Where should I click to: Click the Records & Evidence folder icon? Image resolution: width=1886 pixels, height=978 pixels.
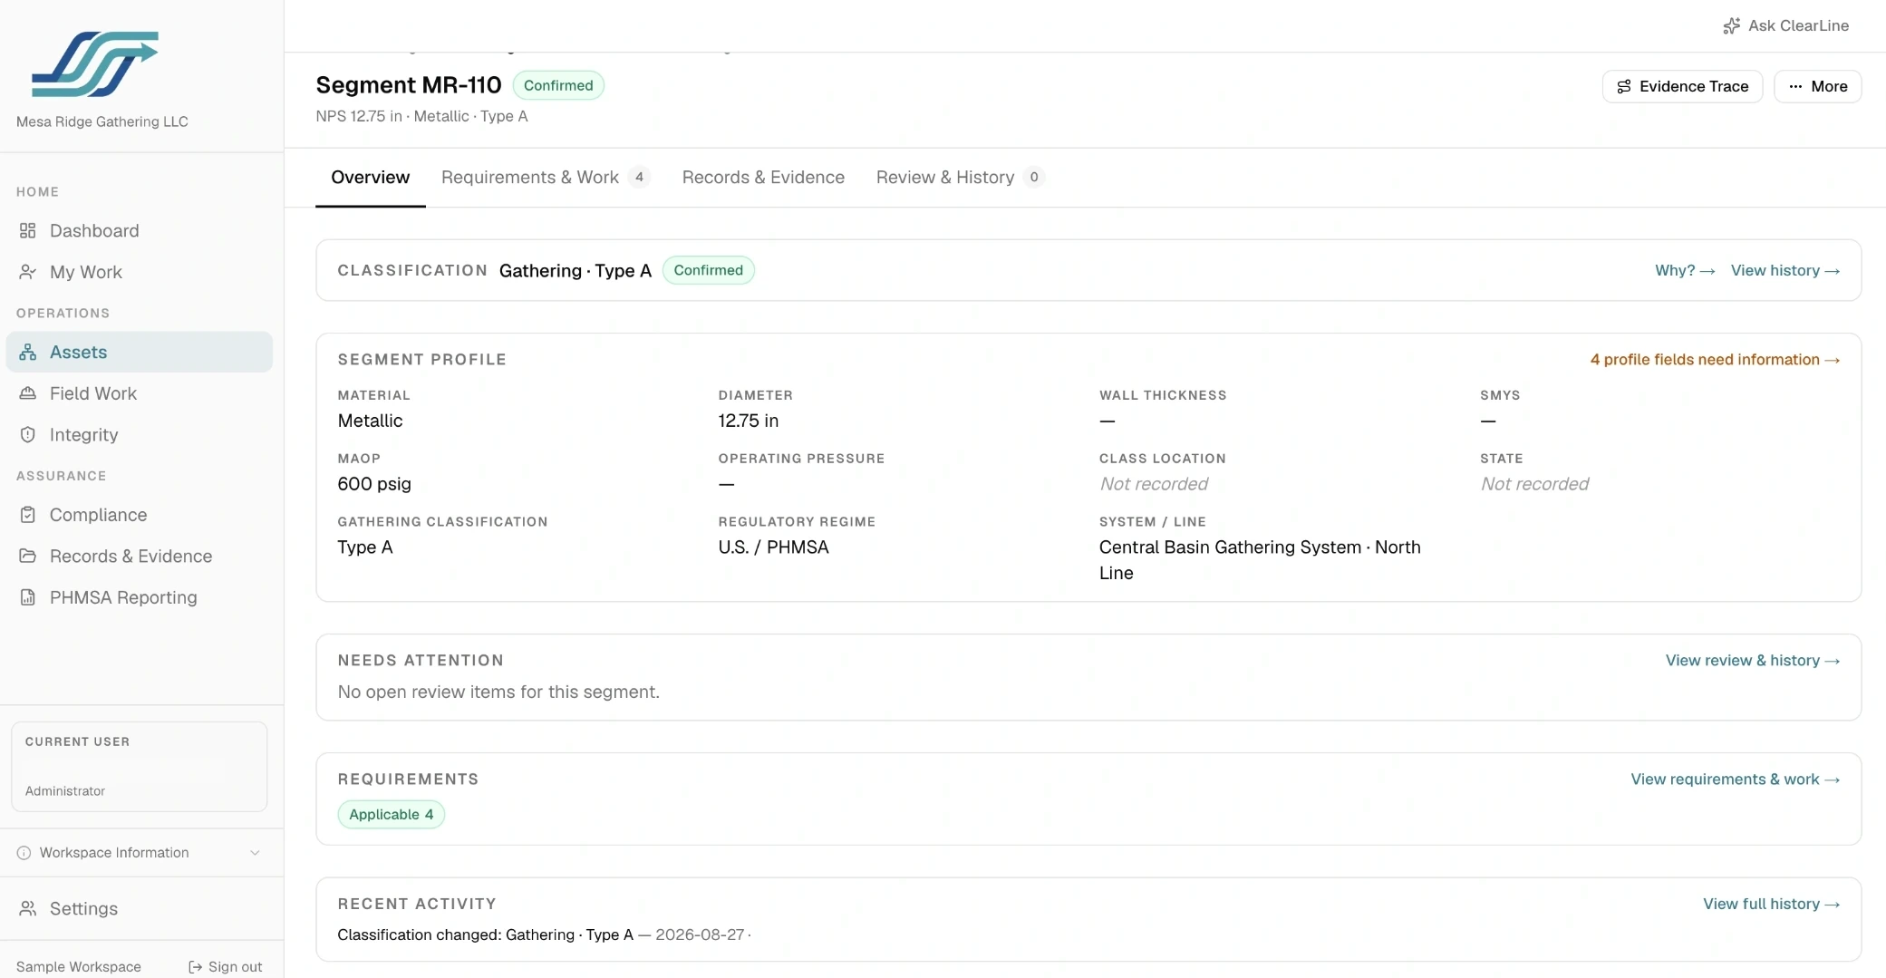tap(28, 556)
